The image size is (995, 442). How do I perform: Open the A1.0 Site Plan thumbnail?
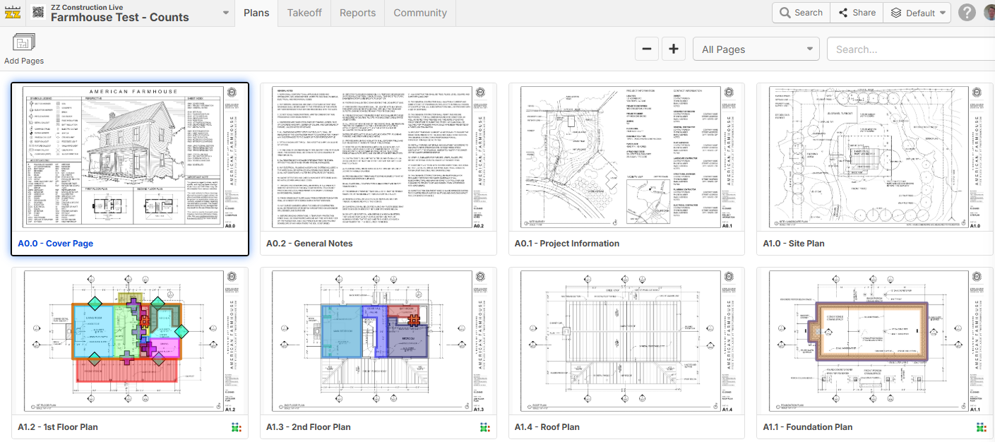pos(874,157)
